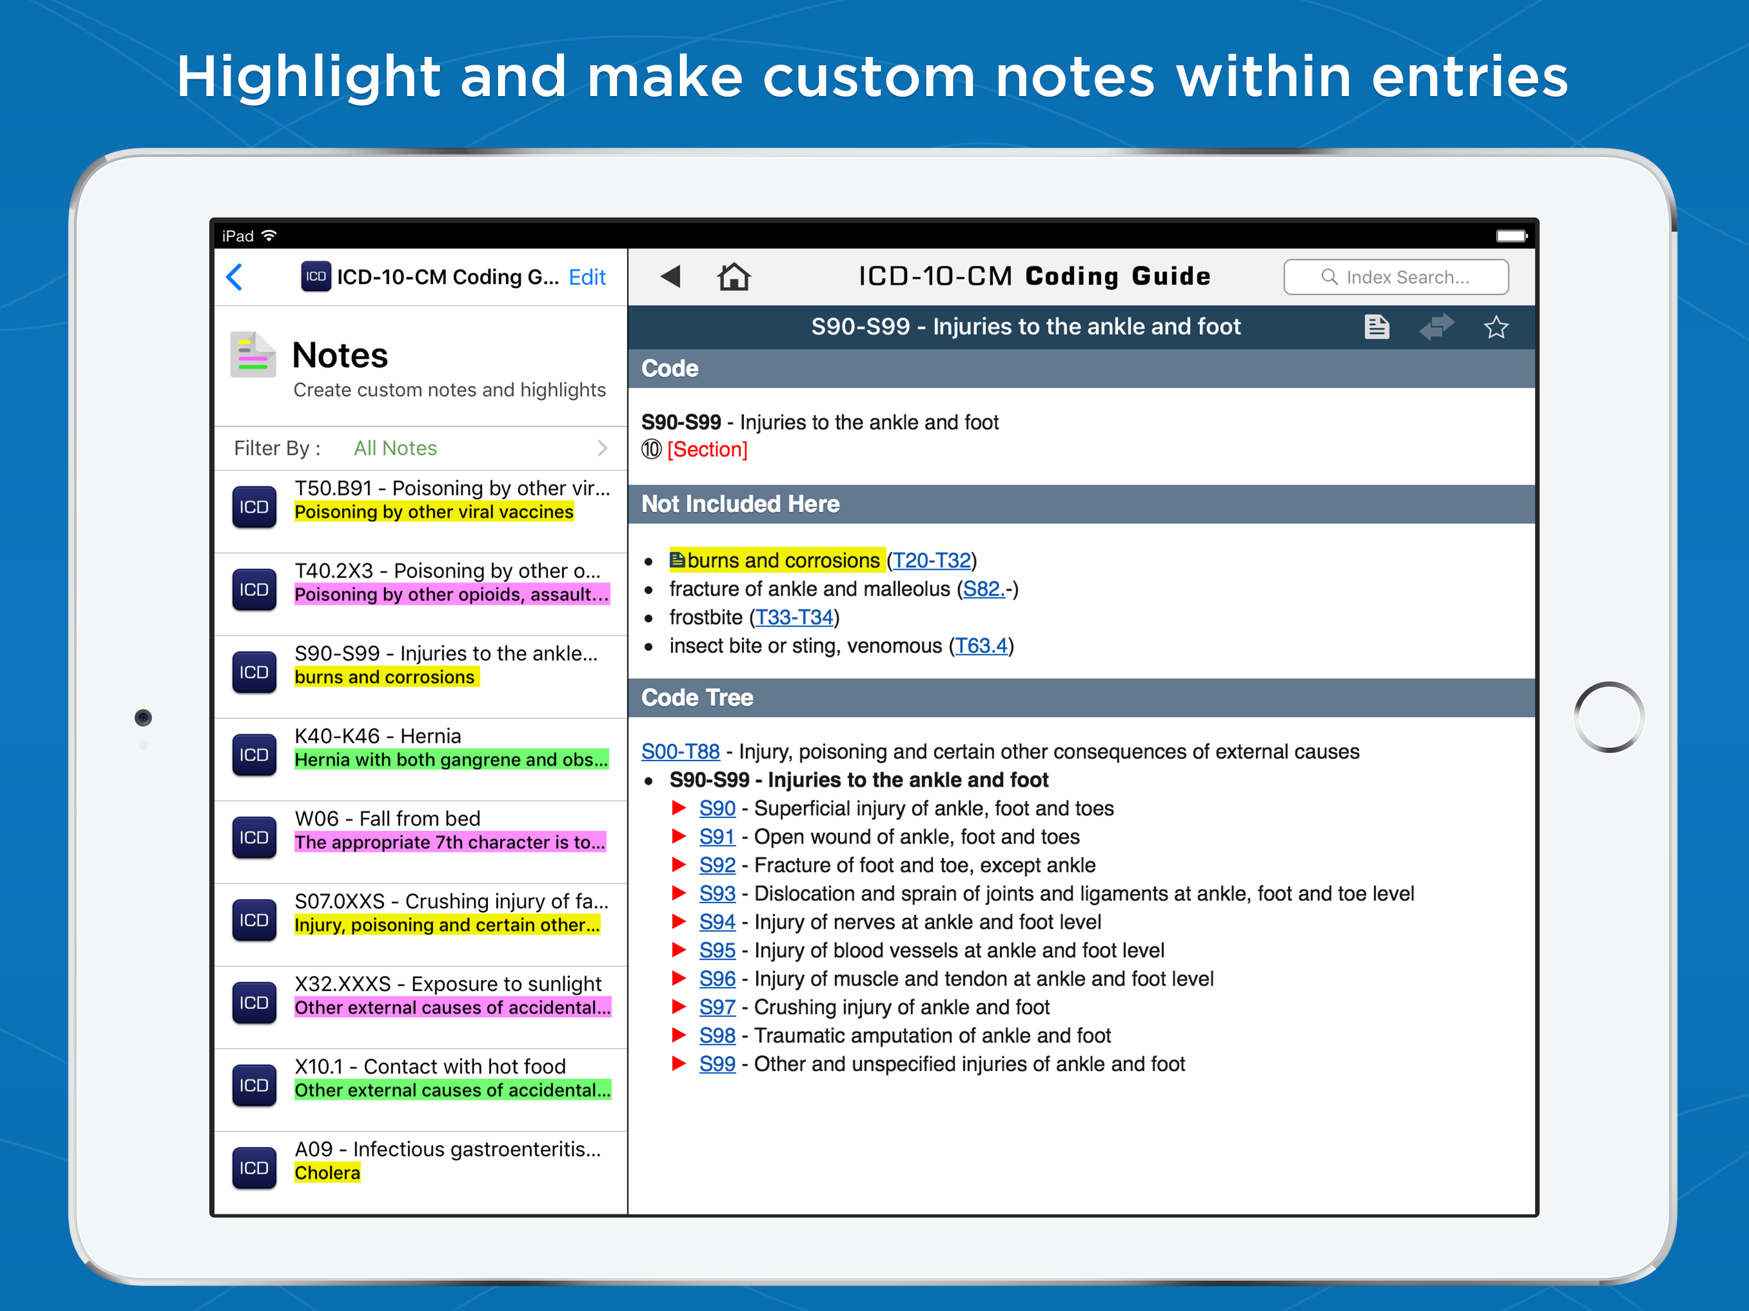This screenshot has width=1749, height=1311.
Task: Tap the blue back chevron in sidebar
Action: tap(235, 277)
